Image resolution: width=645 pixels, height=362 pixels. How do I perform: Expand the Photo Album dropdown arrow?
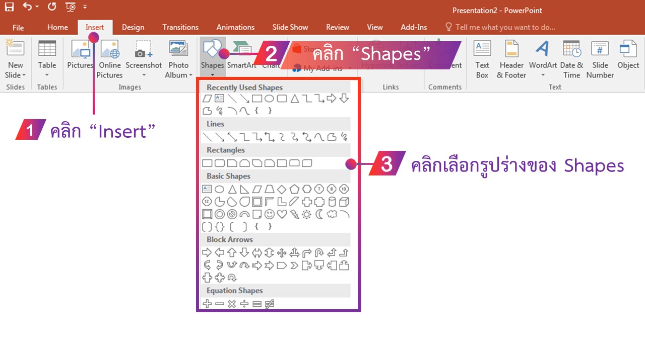(190, 75)
